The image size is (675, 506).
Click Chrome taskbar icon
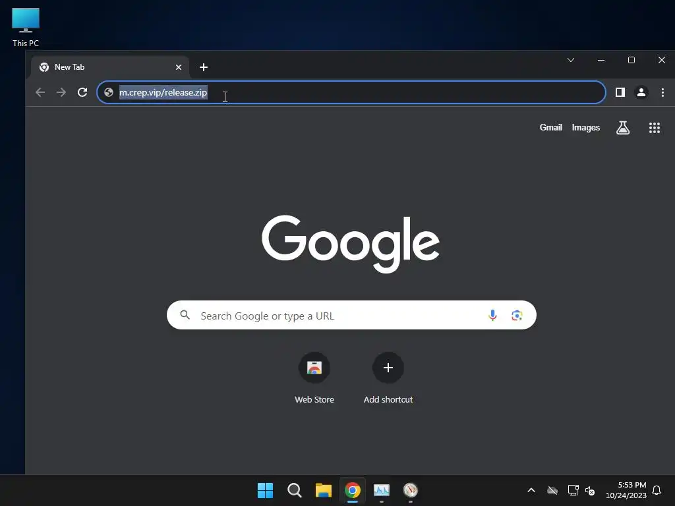(353, 490)
